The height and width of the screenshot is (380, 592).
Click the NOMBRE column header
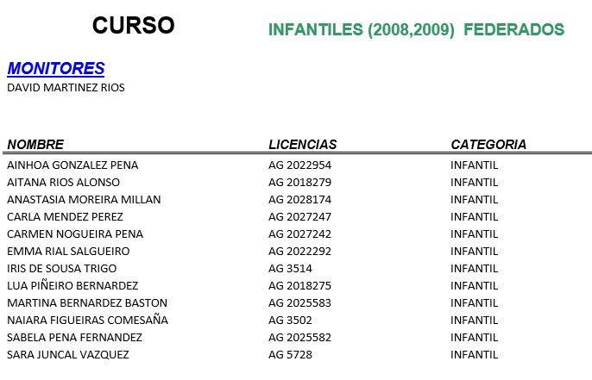35,145
